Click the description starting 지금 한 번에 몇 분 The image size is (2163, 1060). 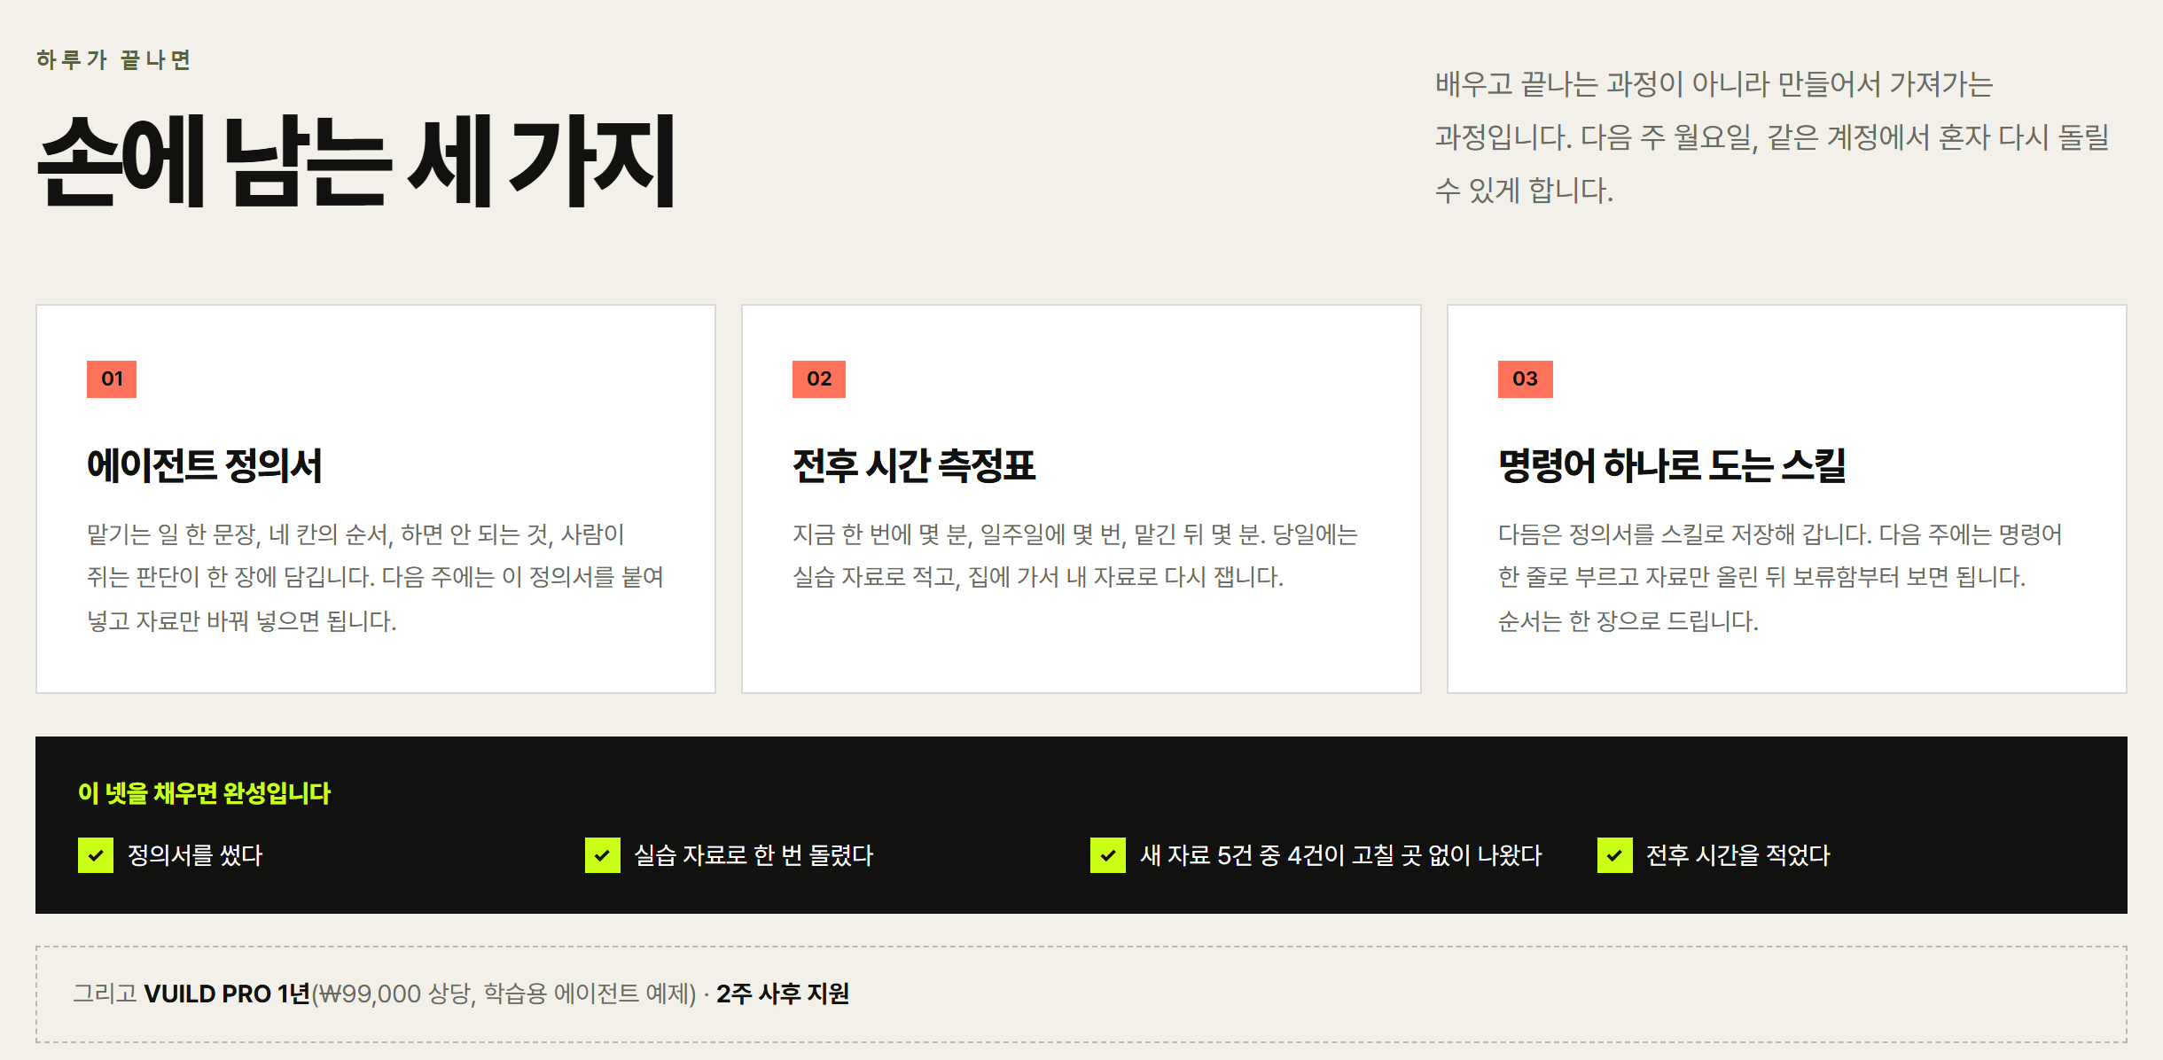coord(1075,556)
